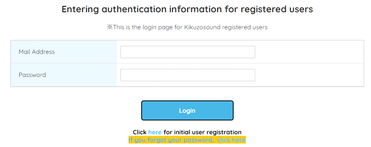
Task: Click 'click here' in the forgot password line
Action: [x=232, y=140]
